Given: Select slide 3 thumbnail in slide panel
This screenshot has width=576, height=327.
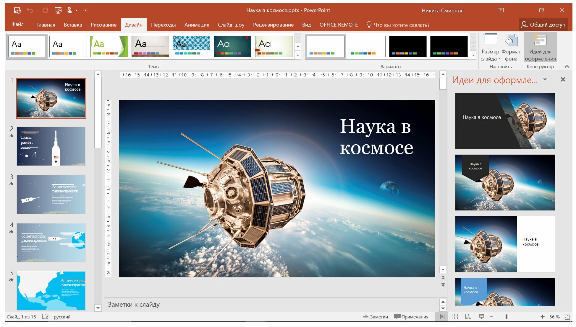Looking at the screenshot, I should tap(51, 194).
